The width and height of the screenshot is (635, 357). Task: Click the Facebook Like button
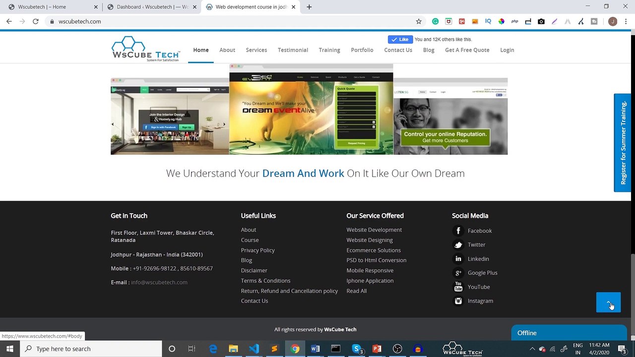pos(401,40)
